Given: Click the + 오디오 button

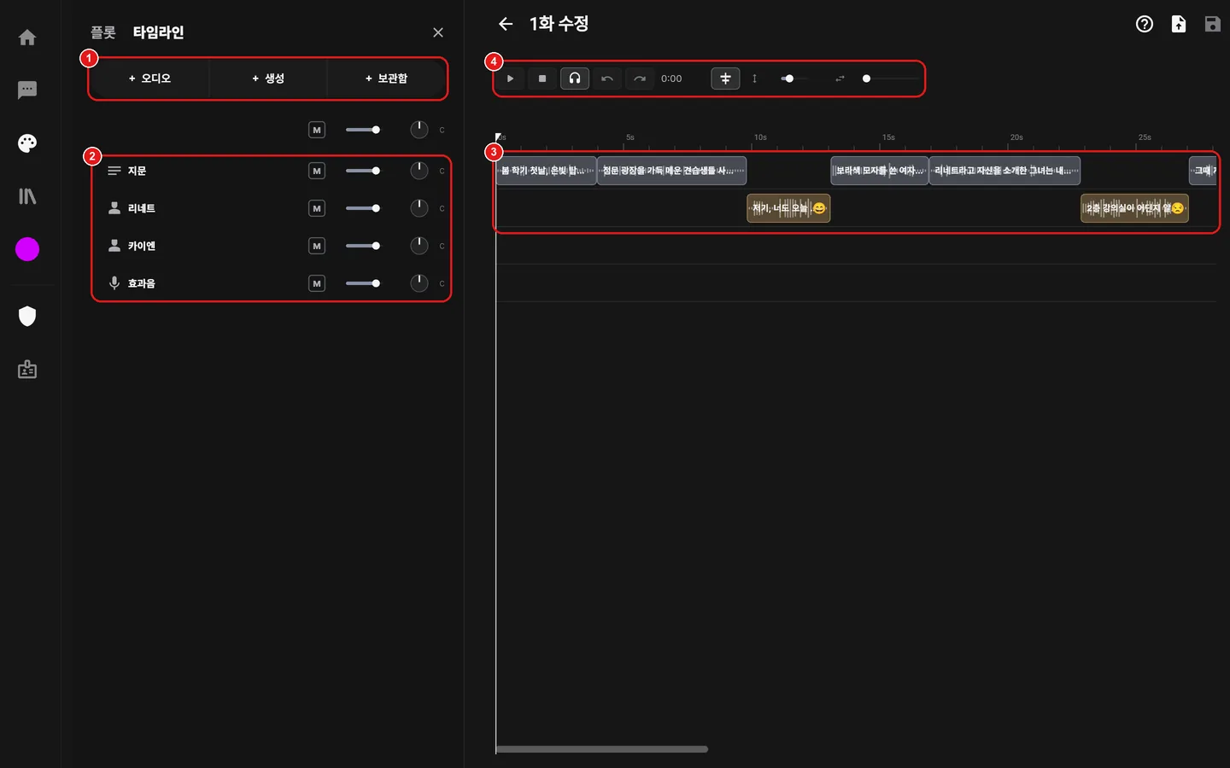Looking at the screenshot, I should [x=149, y=79].
